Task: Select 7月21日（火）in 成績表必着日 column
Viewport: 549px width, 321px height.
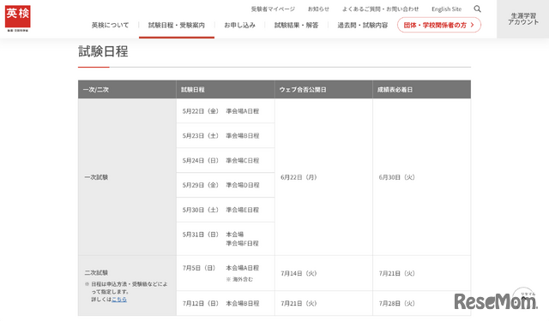Action: (x=396, y=273)
